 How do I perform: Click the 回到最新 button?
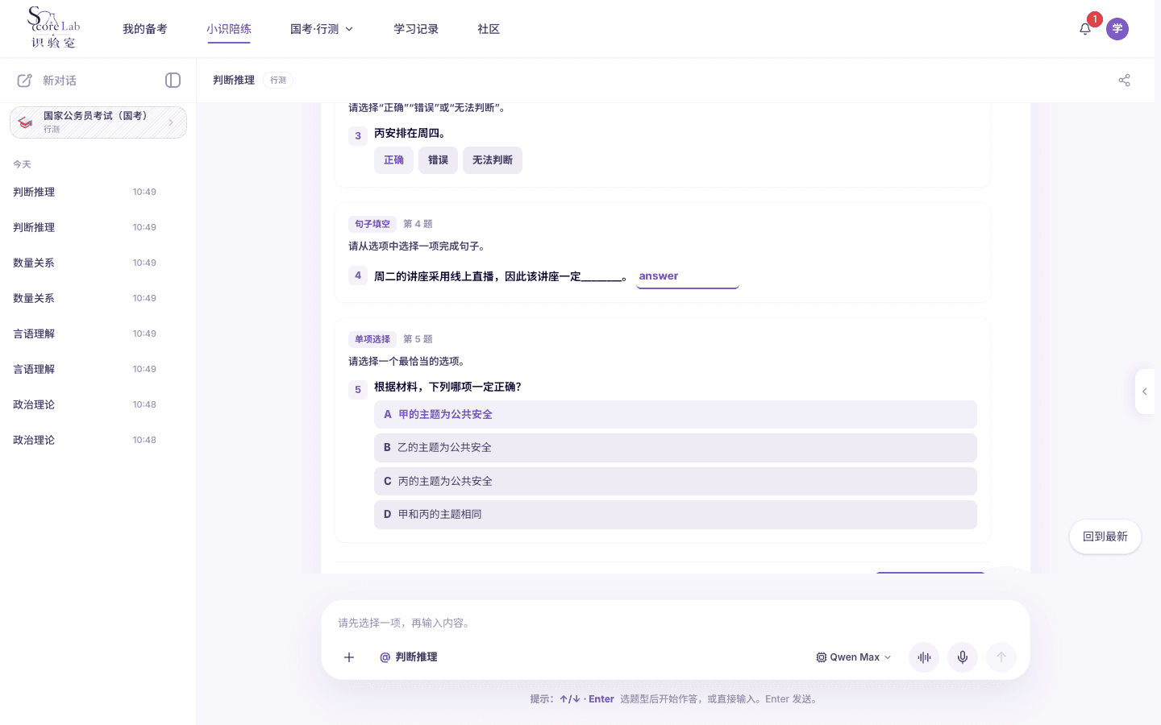pyautogui.click(x=1105, y=536)
